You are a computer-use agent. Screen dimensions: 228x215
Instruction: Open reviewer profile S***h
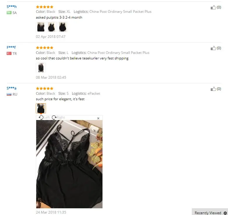[12, 6]
